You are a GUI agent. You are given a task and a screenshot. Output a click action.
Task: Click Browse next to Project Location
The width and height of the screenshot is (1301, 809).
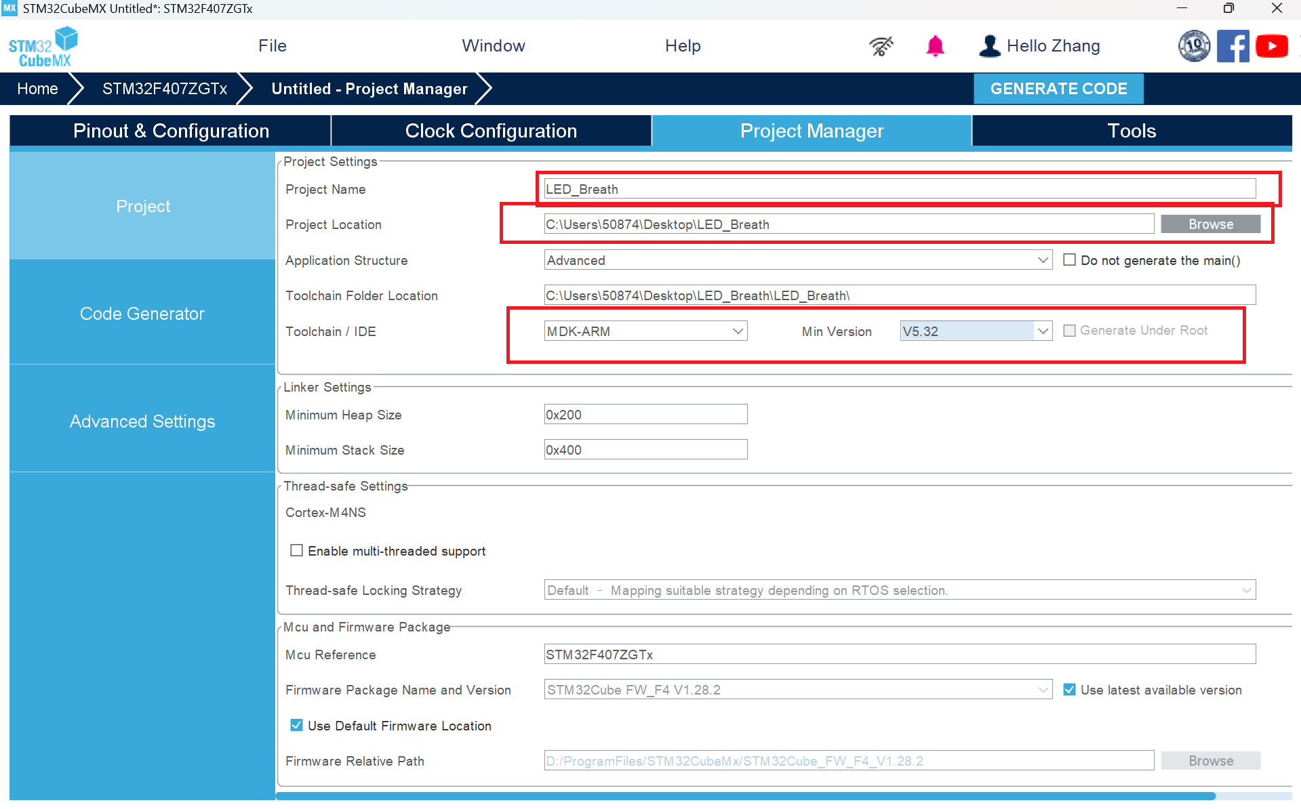tap(1210, 224)
